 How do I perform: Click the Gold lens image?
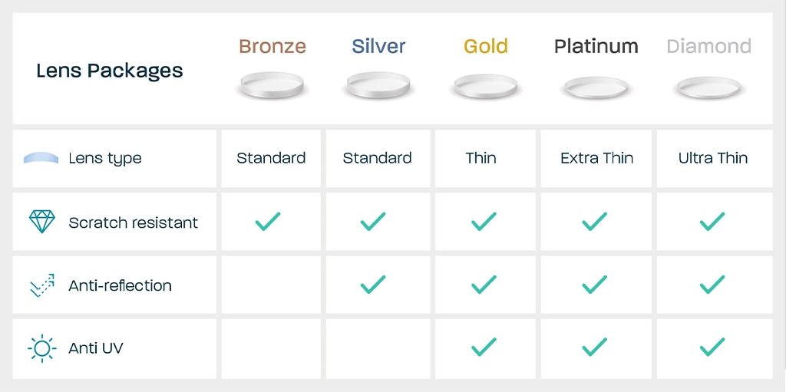tap(486, 85)
